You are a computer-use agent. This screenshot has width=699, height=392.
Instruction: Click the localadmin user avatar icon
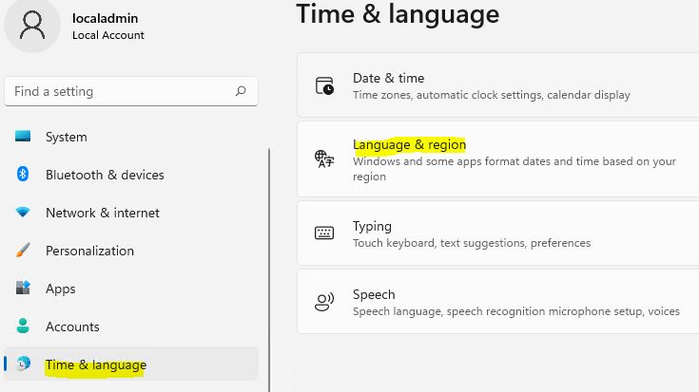(31, 26)
